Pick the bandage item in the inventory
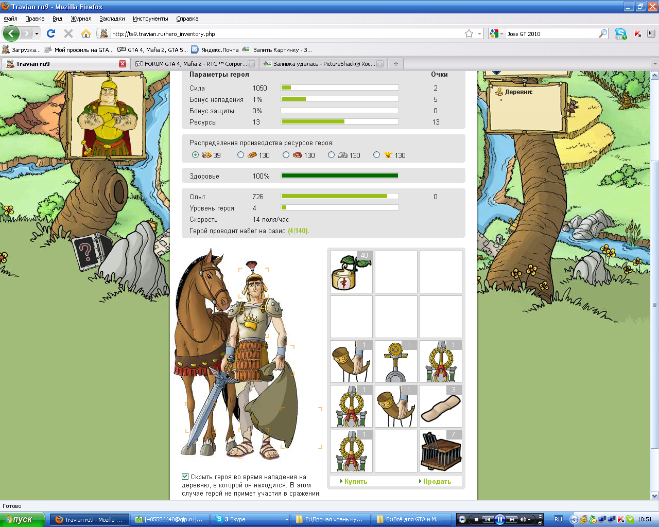 (x=441, y=406)
